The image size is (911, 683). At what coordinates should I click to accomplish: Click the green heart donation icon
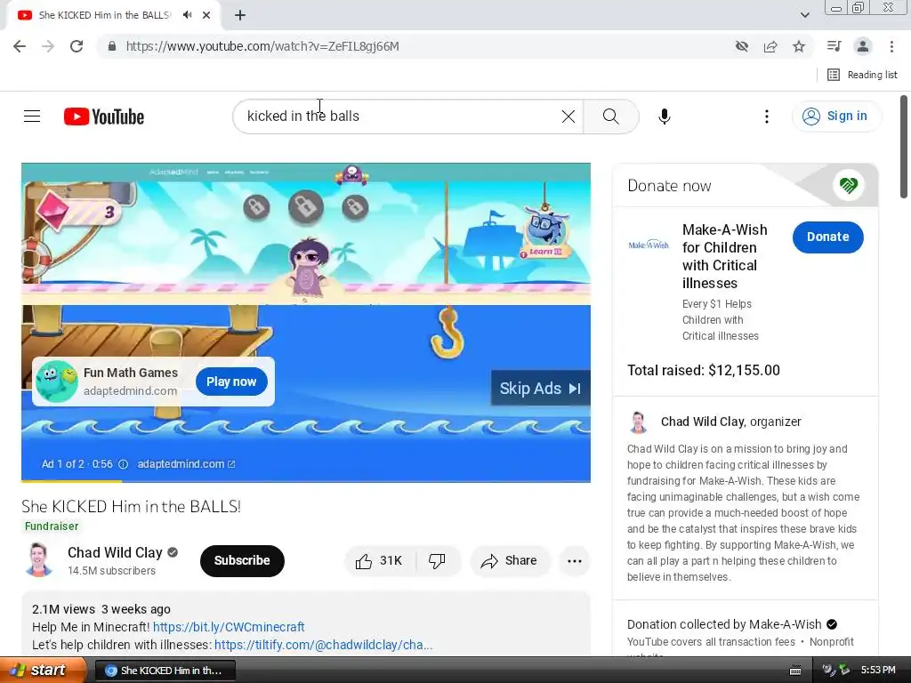(x=848, y=186)
